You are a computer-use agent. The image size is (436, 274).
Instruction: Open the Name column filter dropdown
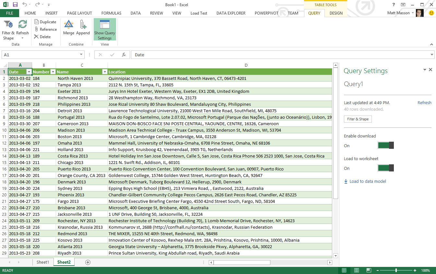(x=105, y=72)
